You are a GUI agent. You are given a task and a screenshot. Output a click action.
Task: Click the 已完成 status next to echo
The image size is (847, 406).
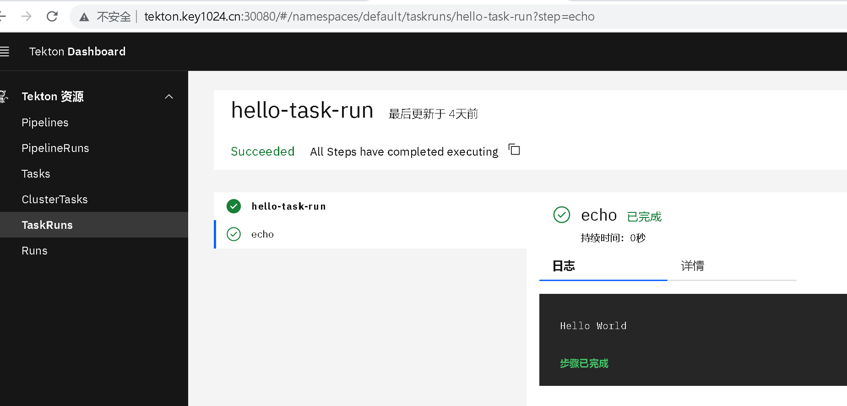click(x=644, y=217)
